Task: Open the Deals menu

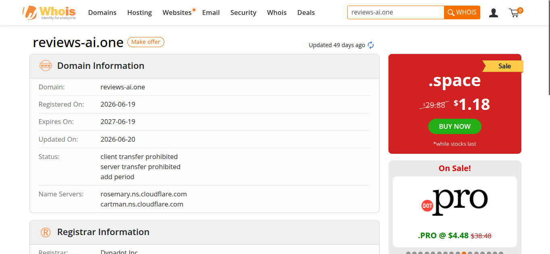Action: click(306, 12)
